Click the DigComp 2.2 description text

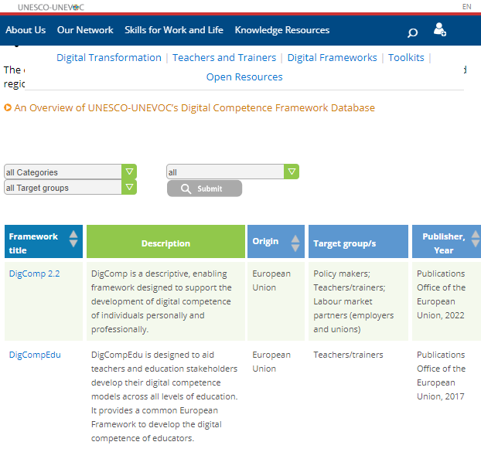(162, 301)
